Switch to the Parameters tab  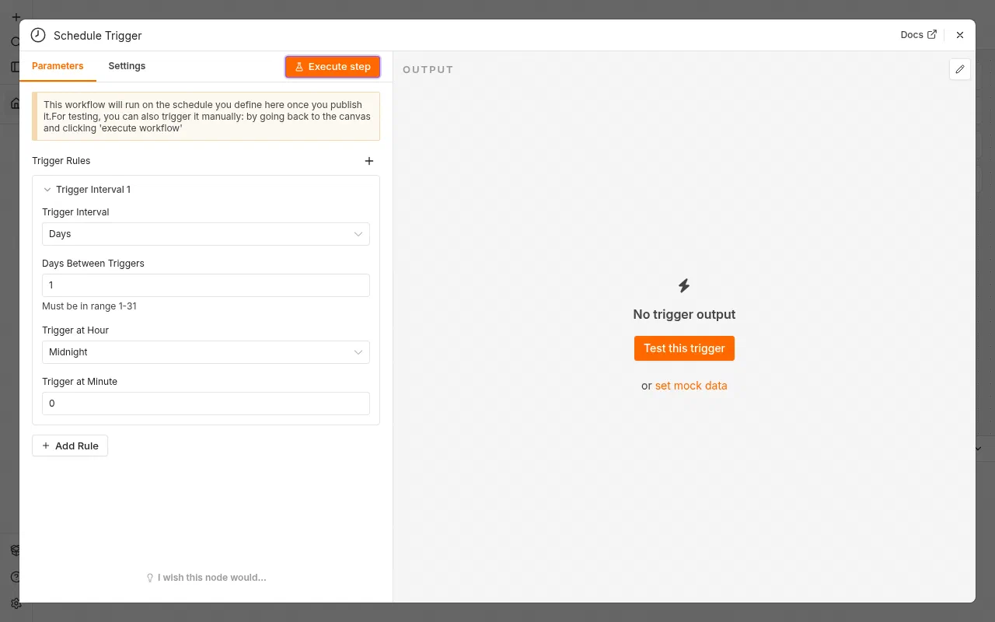pos(58,66)
